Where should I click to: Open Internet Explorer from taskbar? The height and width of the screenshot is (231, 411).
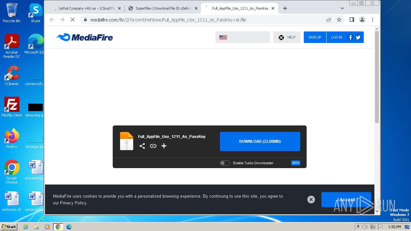pyautogui.click(x=25, y=227)
